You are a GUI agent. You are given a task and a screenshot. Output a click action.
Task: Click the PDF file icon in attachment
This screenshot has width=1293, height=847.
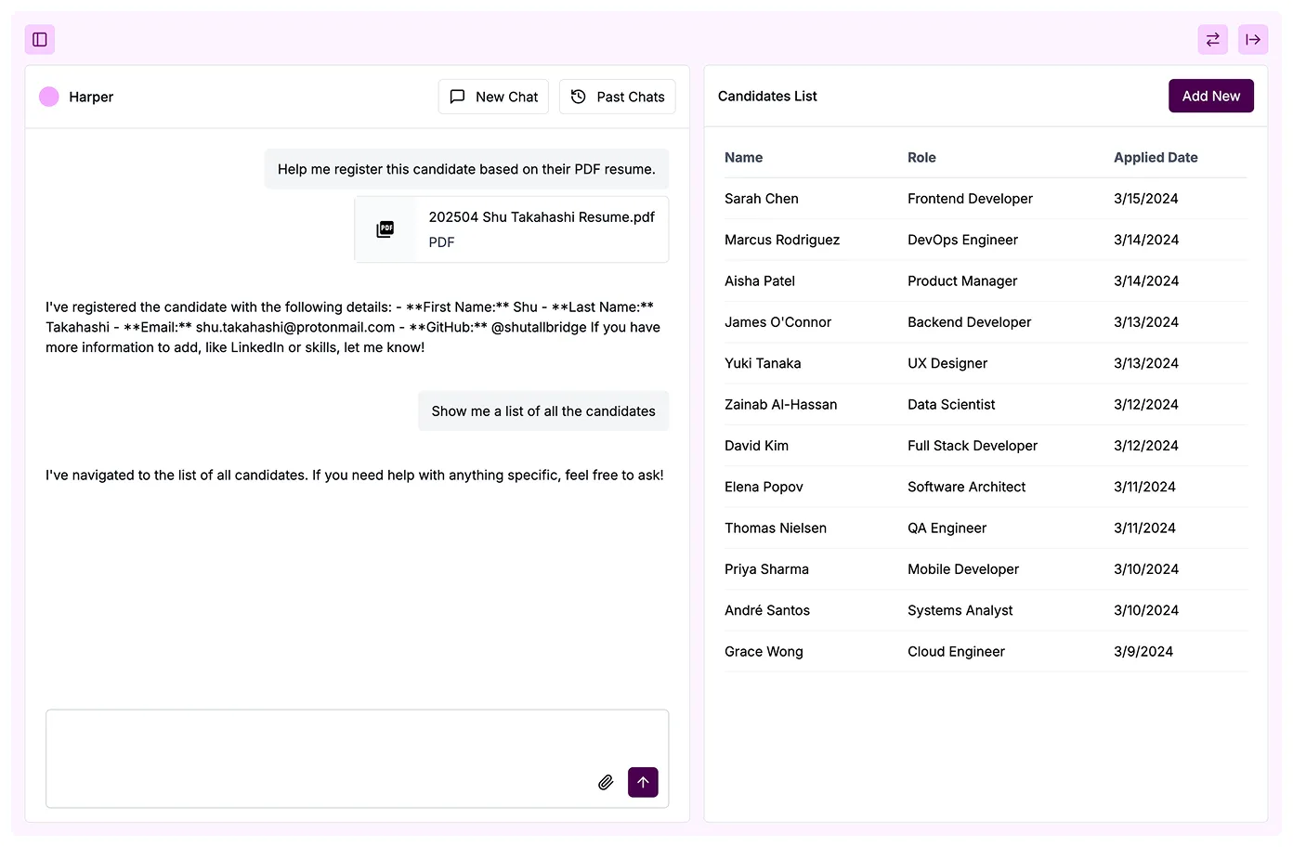[385, 229]
